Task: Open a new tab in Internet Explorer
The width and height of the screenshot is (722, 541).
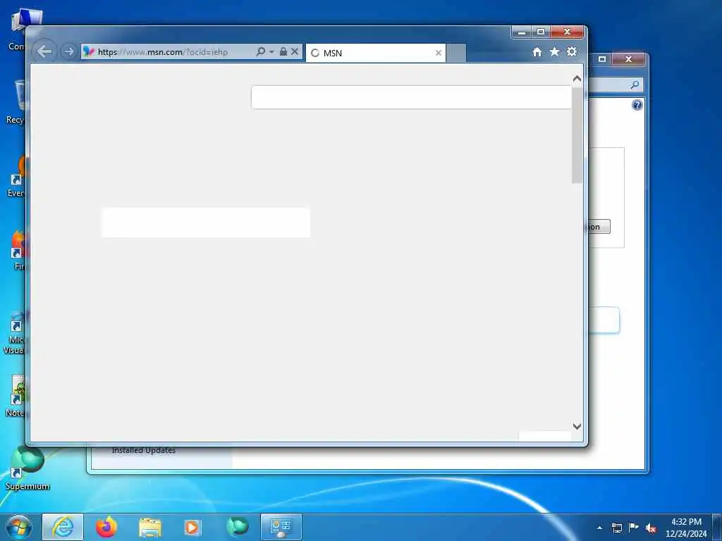Action: click(456, 53)
